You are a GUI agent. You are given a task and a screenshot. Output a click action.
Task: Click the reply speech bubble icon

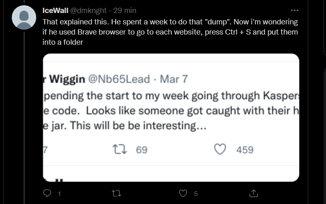(x=47, y=194)
